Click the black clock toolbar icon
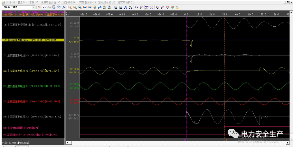293x147 pixels. click(151, 7)
